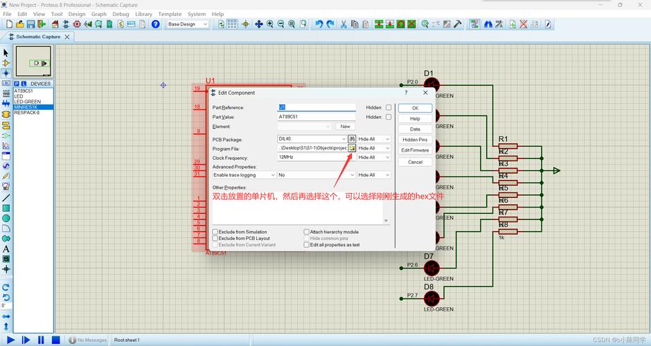Open the Graph menu
This screenshot has height=346, width=651.
click(99, 14)
